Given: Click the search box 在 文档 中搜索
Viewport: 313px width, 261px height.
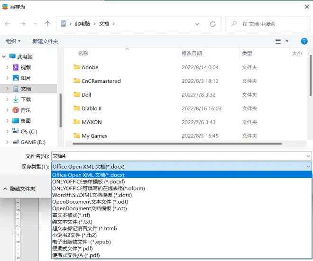Looking at the screenshot, I should tap(267, 24).
